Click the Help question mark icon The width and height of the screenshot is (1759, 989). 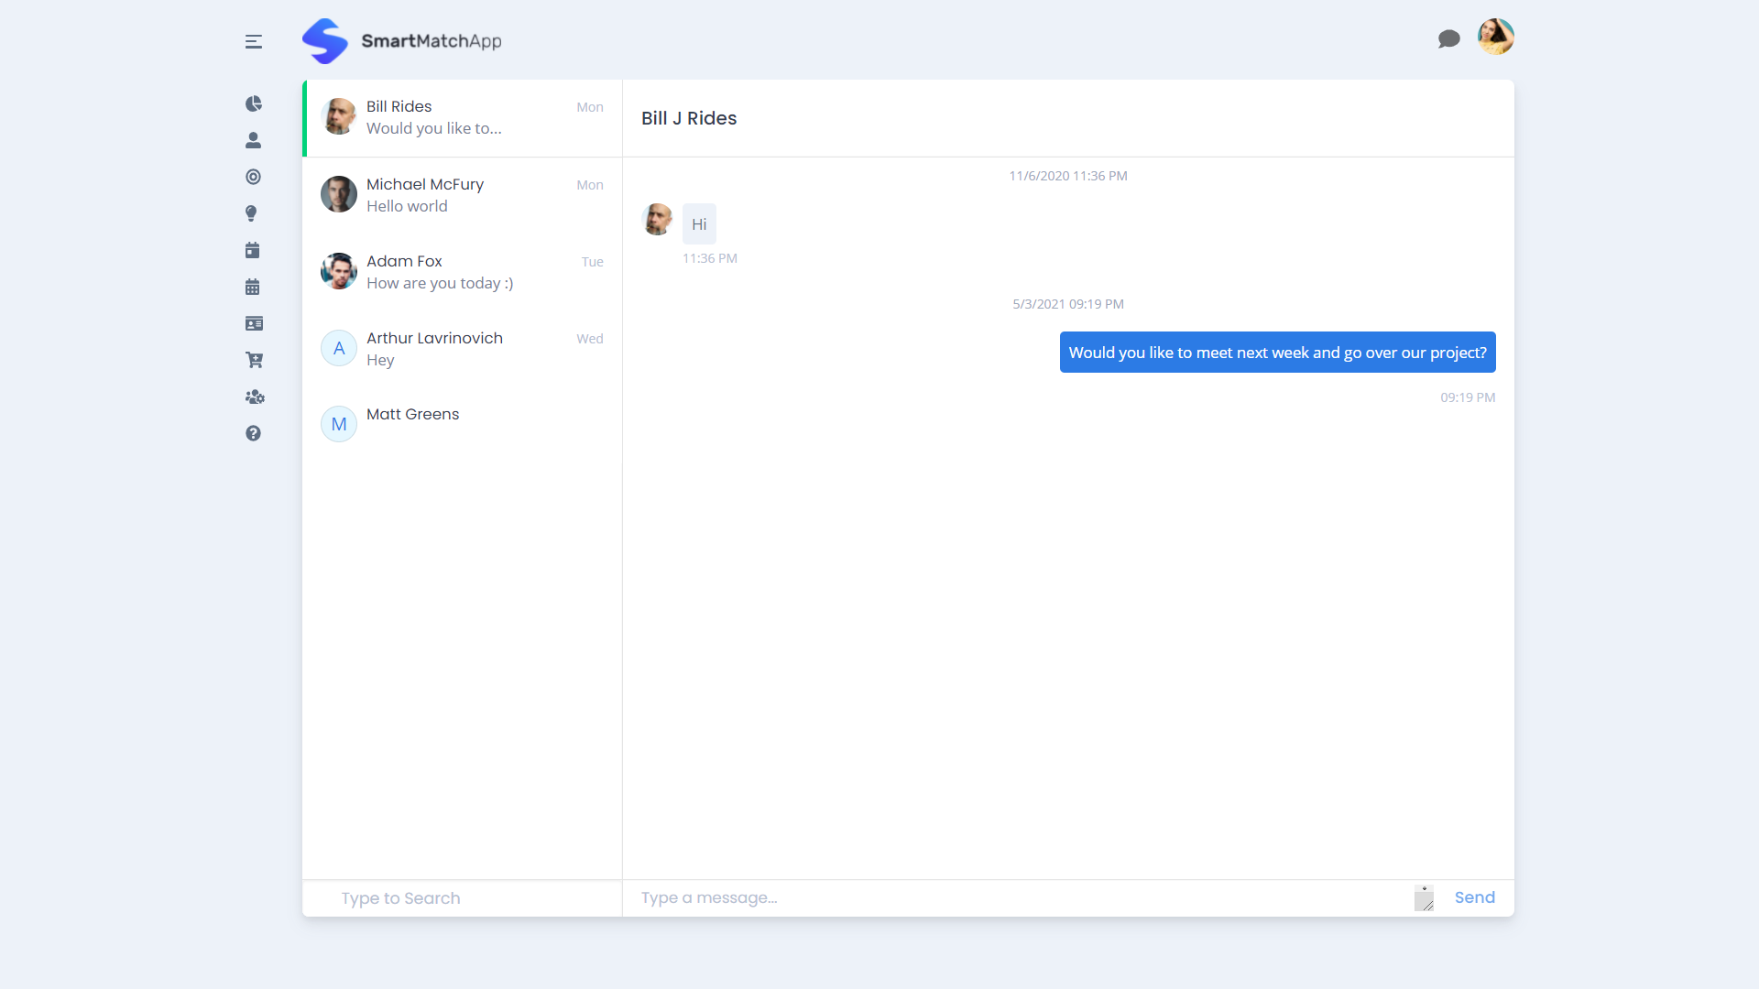pos(254,433)
